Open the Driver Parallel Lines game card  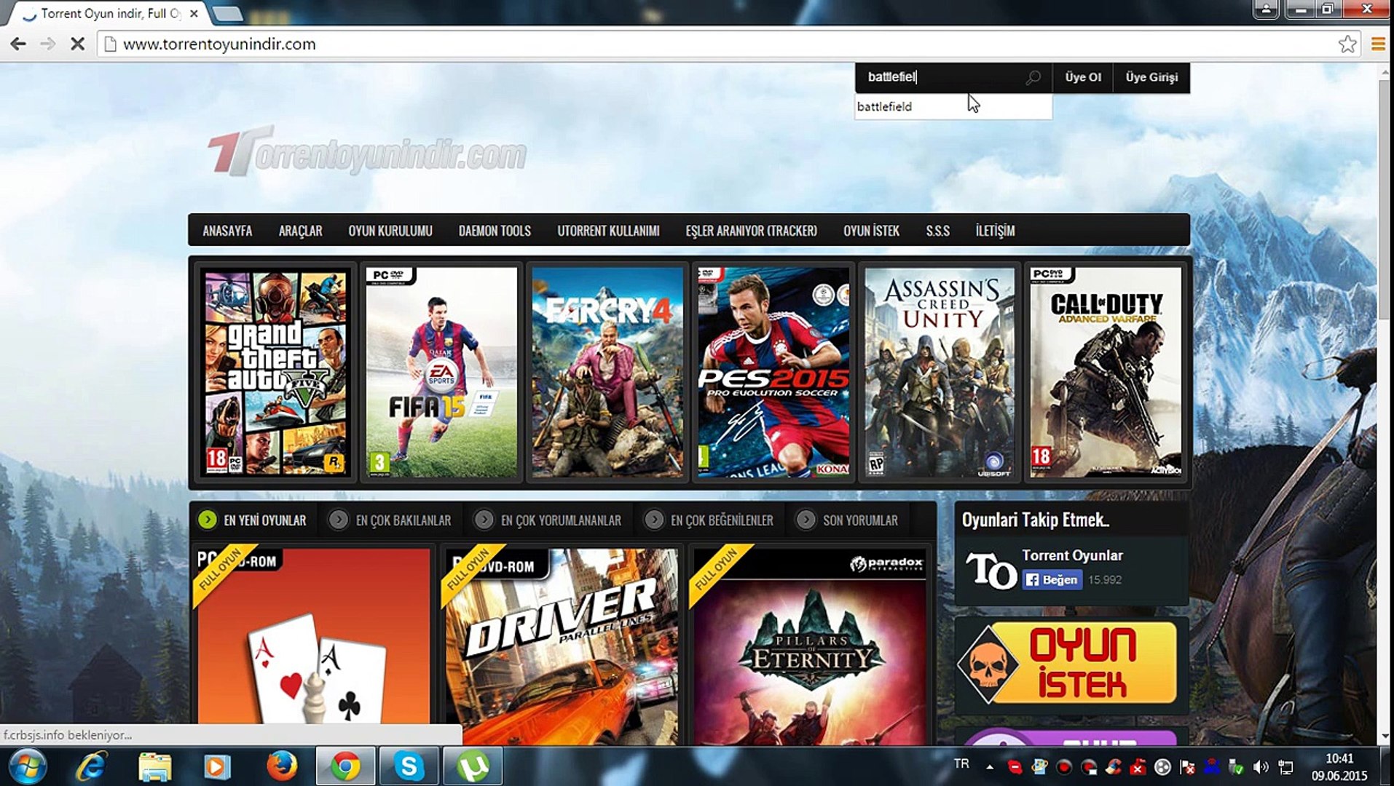pyautogui.click(x=561, y=646)
